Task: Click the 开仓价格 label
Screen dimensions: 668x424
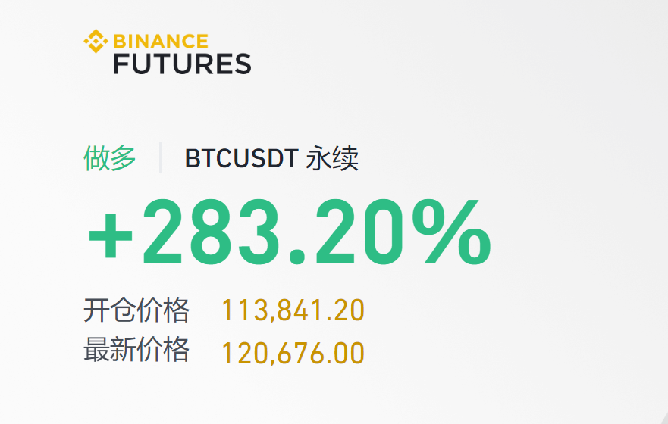Action: coord(136,310)
